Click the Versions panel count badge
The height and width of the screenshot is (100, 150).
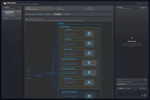(19, 8)
